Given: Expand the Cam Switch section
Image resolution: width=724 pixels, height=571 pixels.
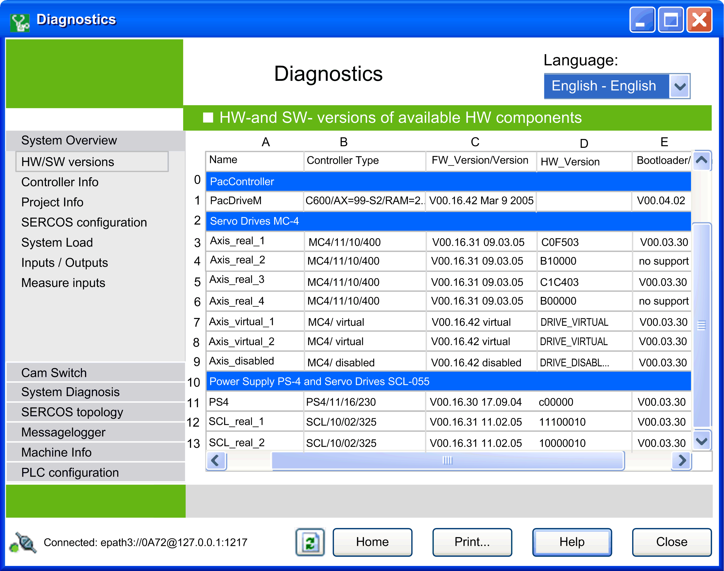Looking at the screenshot, I should tap(96, 372).
